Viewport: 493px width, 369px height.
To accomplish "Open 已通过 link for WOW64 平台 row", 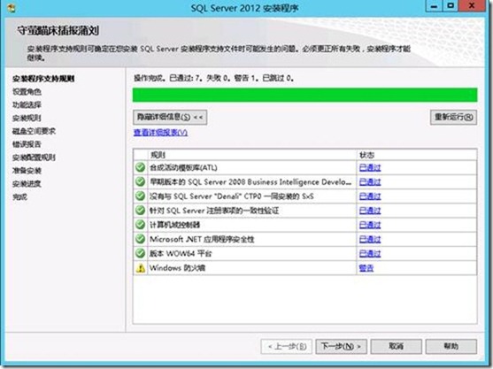I will pyautogui.click(x=370, y=254).
